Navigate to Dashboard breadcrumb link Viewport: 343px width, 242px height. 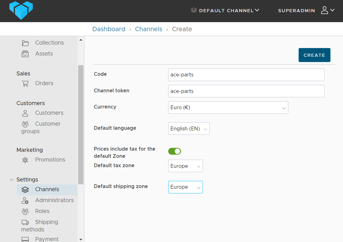coord(108,29)
